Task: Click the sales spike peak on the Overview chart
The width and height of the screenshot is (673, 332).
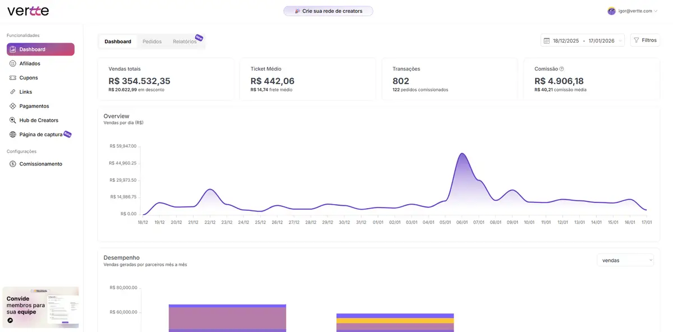Action: click(462, 153)
